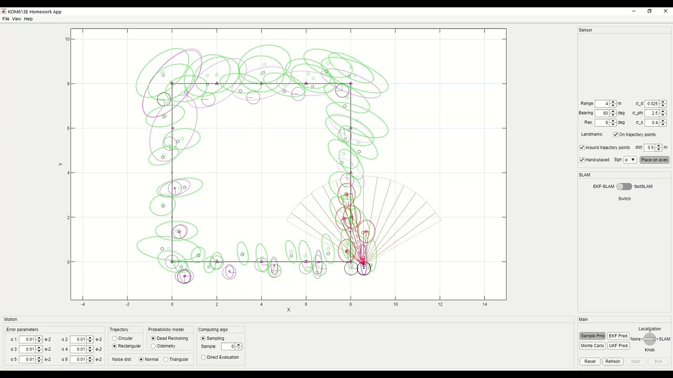Click the KOM613E app icon in title bar
The height and width of the screenshot is (378, 673).
4,12
